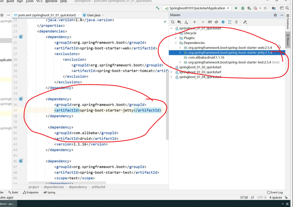Generate sources and update folders icon

[179, 22]
